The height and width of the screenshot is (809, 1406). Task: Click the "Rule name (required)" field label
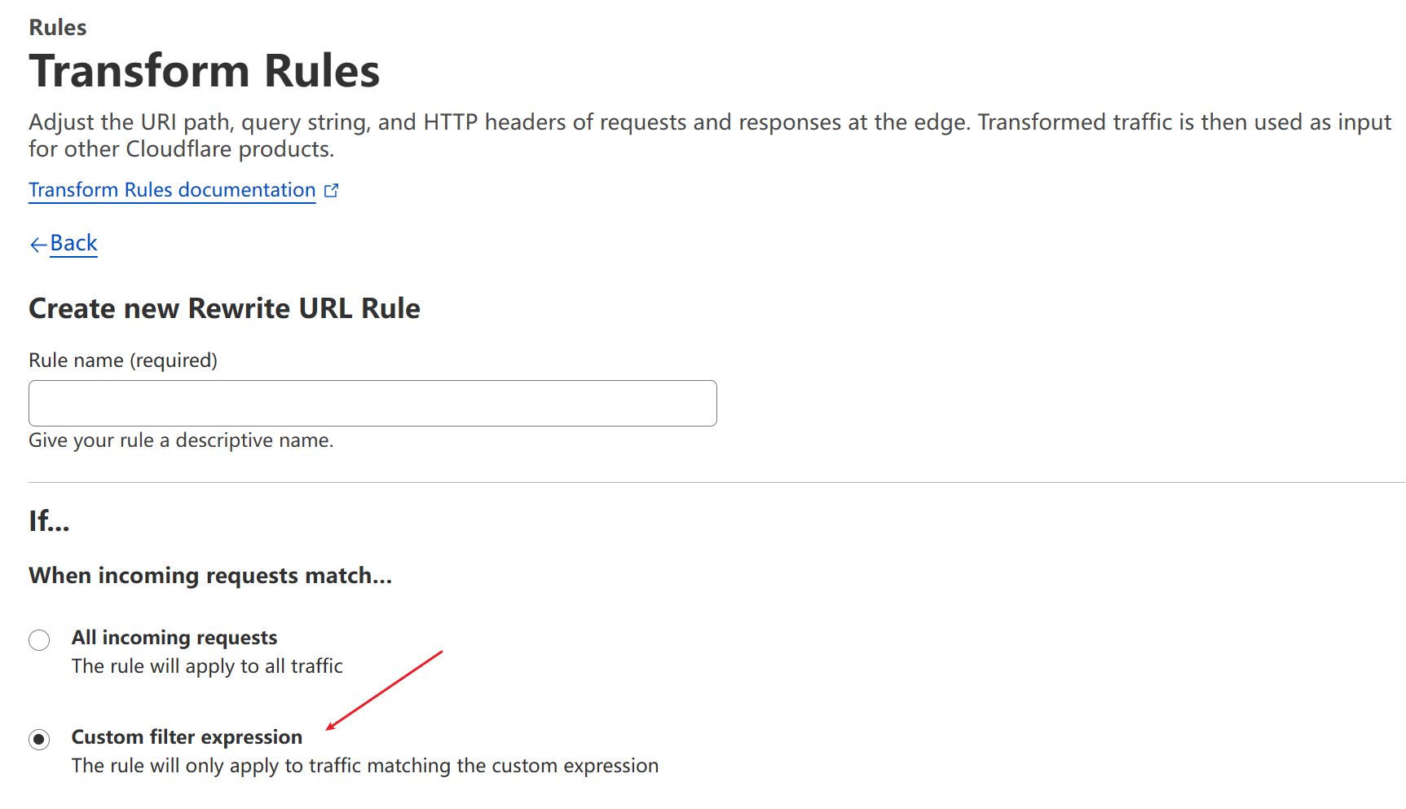123,360
